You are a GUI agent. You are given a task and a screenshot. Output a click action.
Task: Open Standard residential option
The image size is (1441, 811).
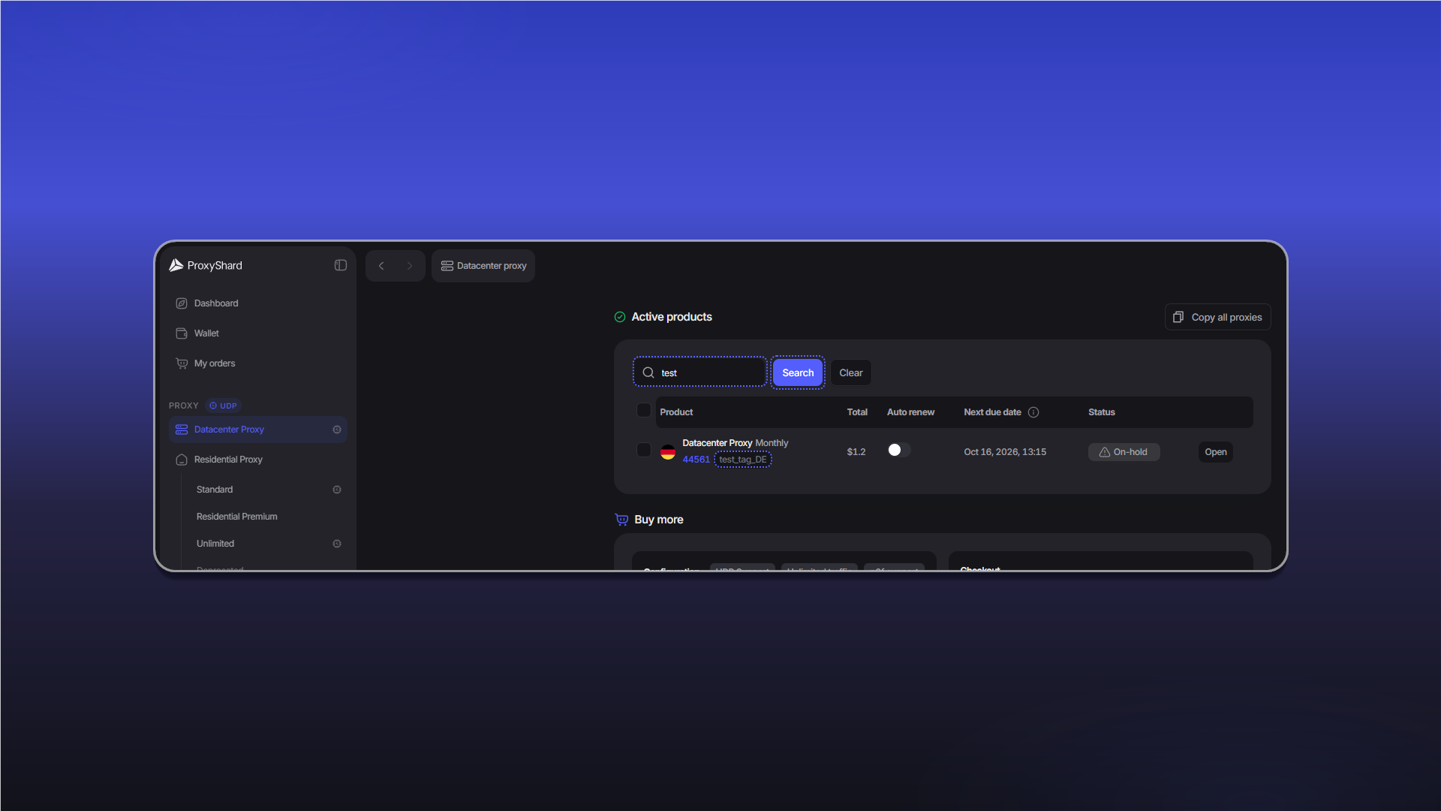(215, 490)
